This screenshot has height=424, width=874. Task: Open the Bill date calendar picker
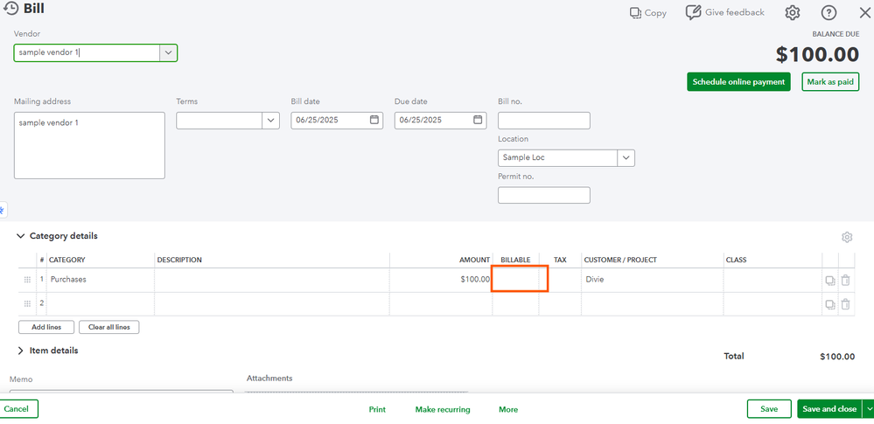[x=374, y=120]
